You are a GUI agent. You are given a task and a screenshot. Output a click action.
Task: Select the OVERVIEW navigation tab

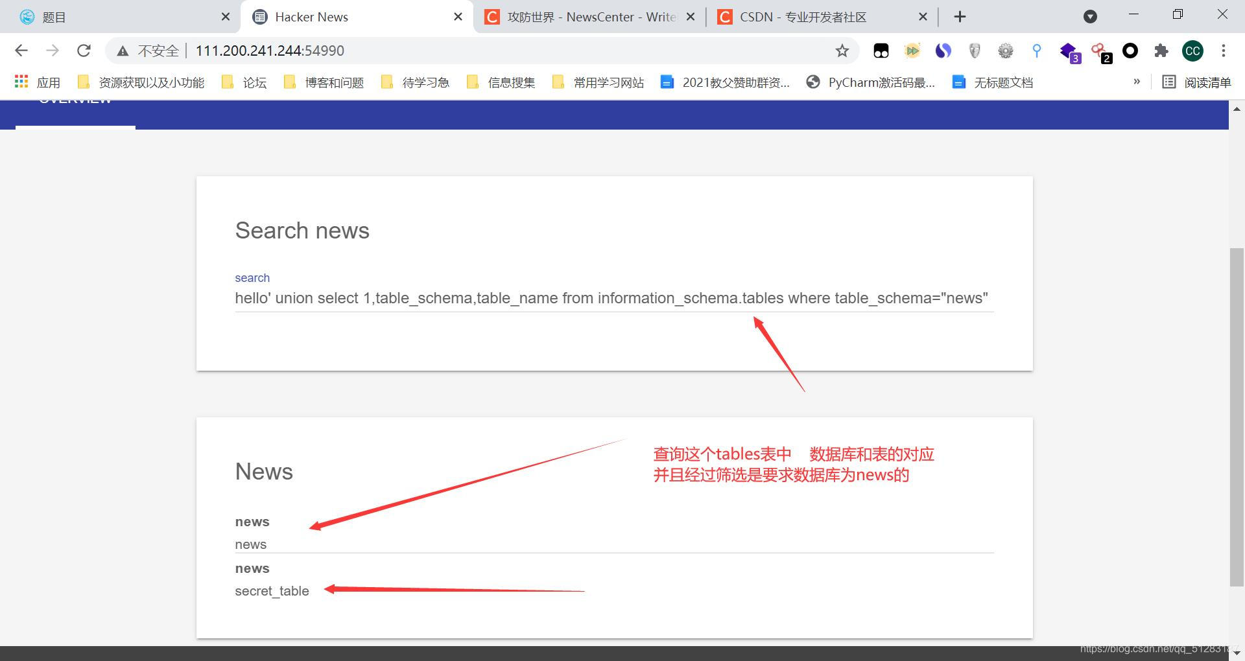(x=75, y=114)
